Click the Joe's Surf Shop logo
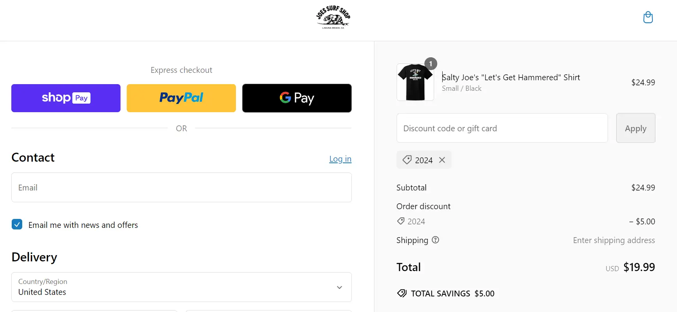This screenshot has height=312, width=677. (333, 18)
